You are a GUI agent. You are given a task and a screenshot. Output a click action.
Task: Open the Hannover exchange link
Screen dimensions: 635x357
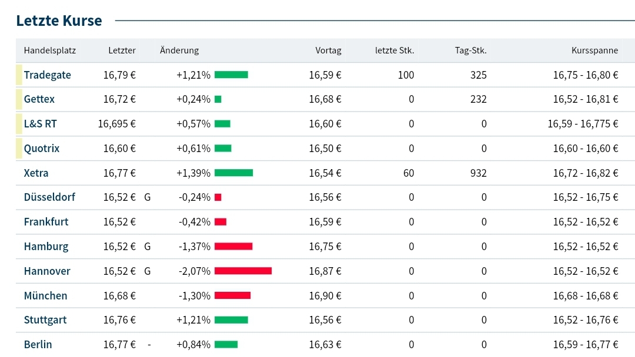click(47, 271)
